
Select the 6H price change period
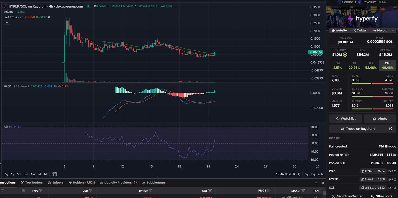click(x=371, y=65)
